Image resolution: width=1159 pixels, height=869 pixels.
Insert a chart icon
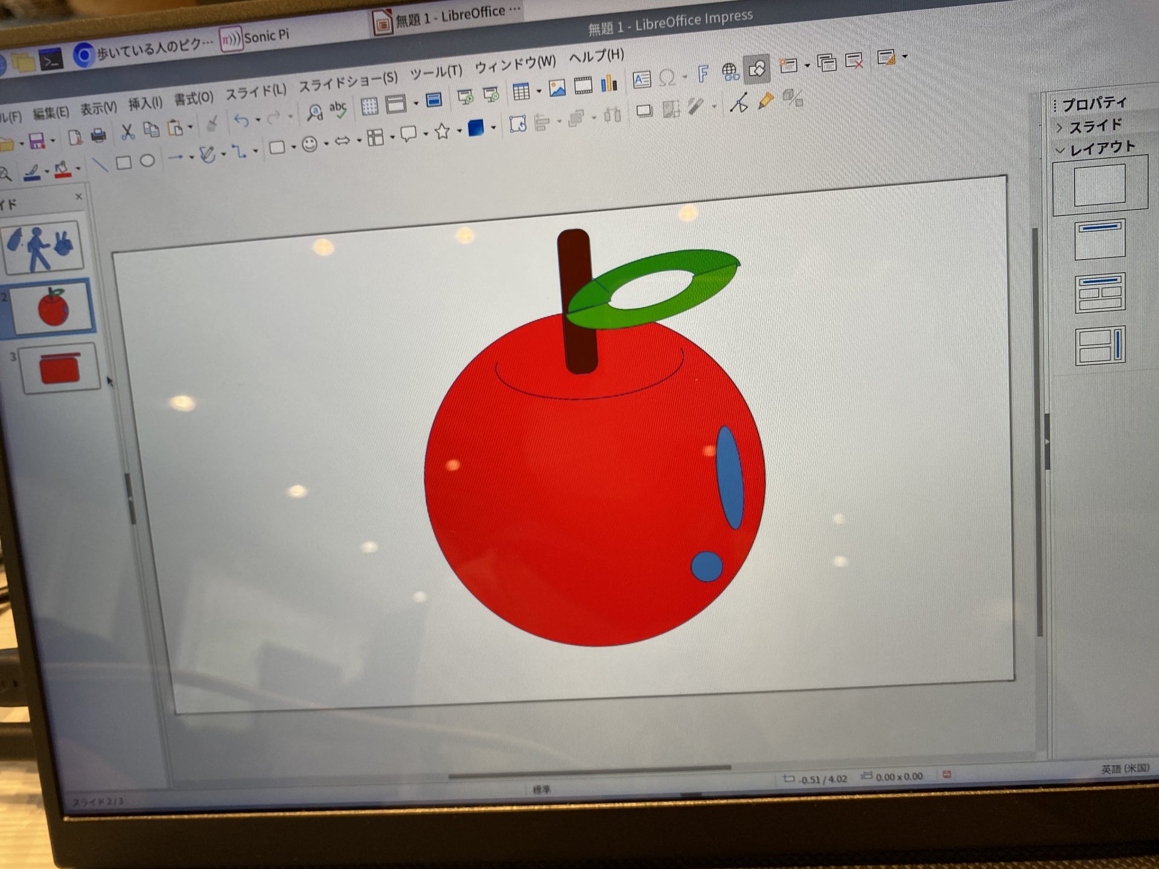click(609, 83)
